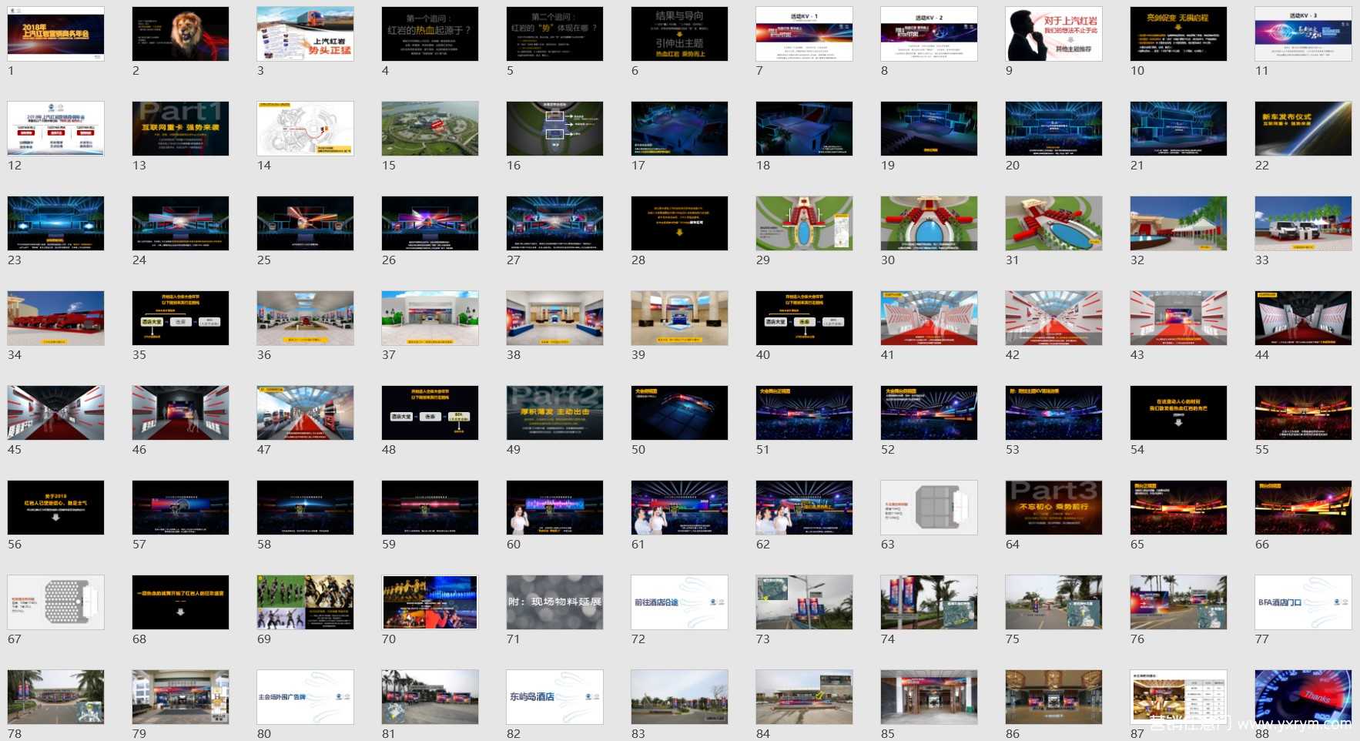
Task: Select slide 77 BFA title thumbnail
Action: (1303, 602)
